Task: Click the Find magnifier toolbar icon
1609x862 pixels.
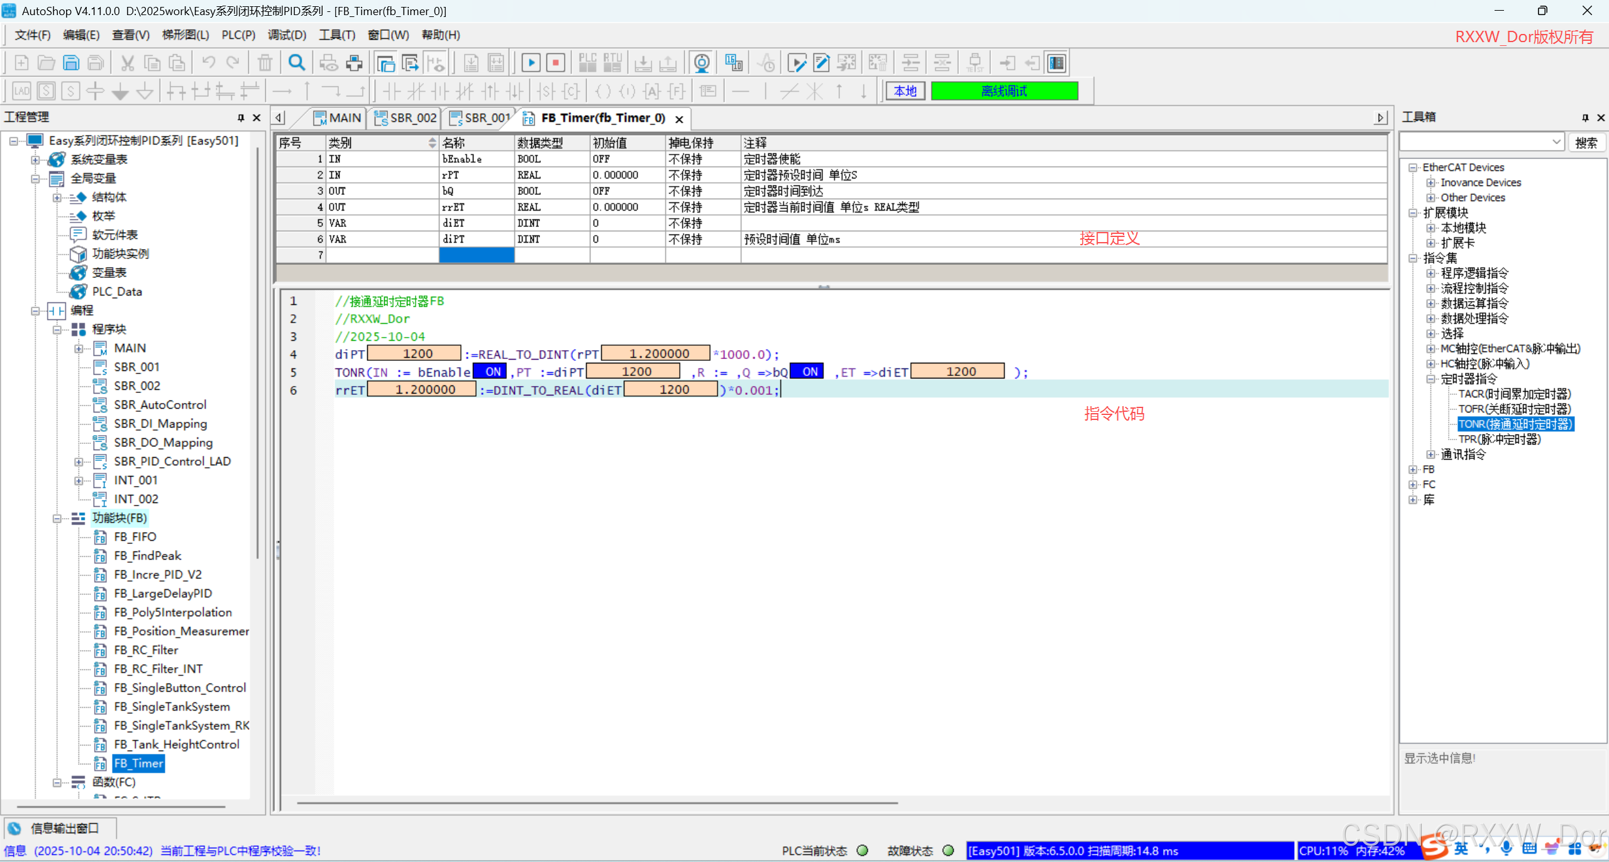Action: point(297,63)
